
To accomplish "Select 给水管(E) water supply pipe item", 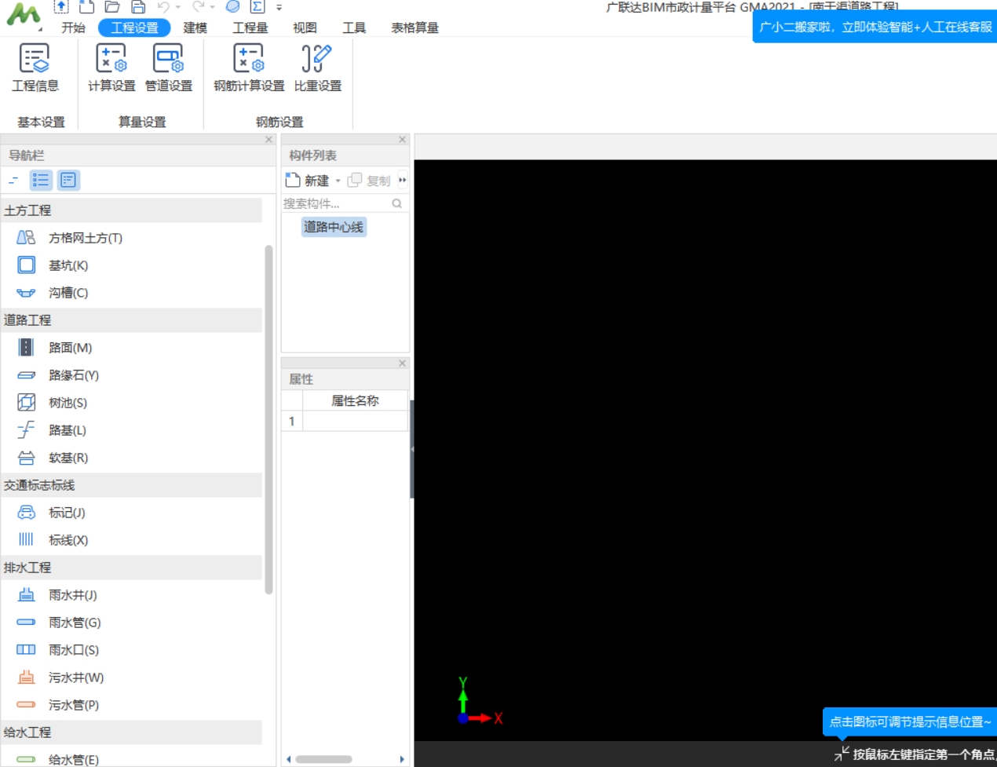I will 57,759.
